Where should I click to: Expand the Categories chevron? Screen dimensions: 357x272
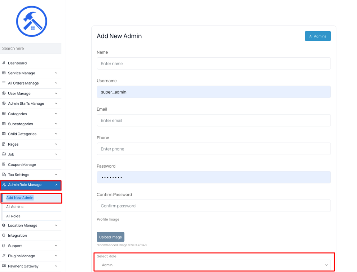tap(56, 113)
